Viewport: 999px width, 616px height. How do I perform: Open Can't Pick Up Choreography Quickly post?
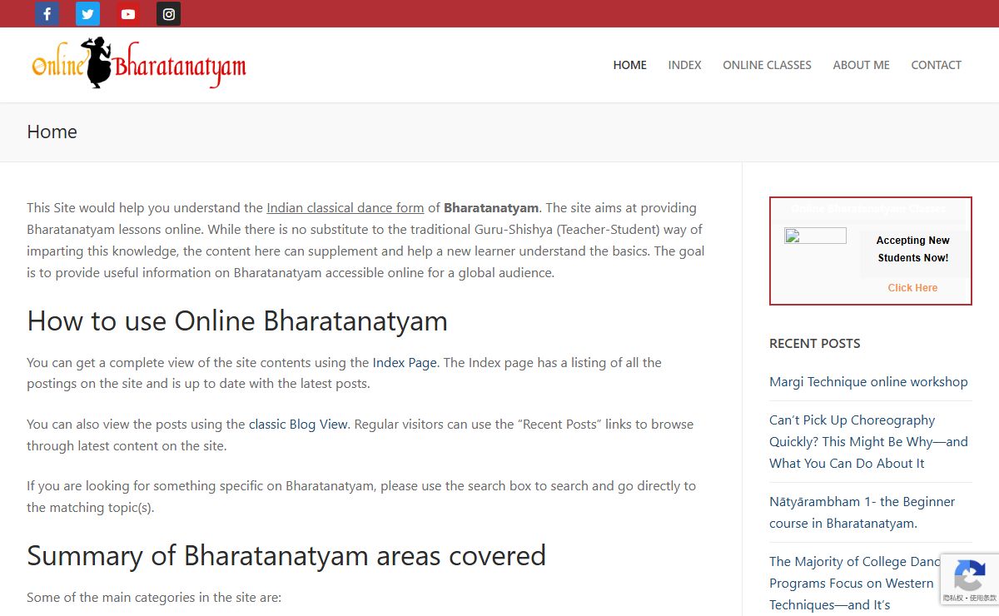(868, 442)
